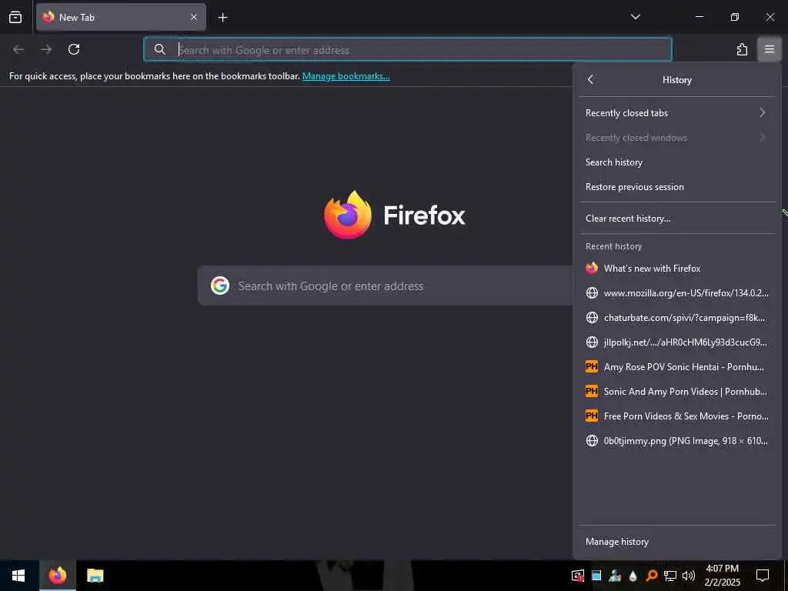
Task: Open File Explorer from the taskbar
Action: [95, 576]
